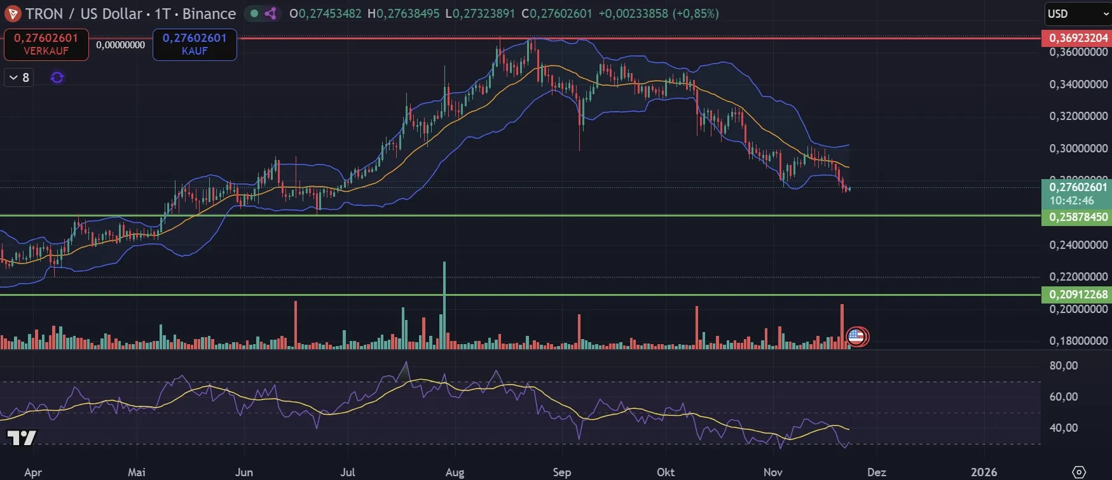Click the Dez label on the time axis
Viewport: 1112px width, 480px height.
click(877, 472)
